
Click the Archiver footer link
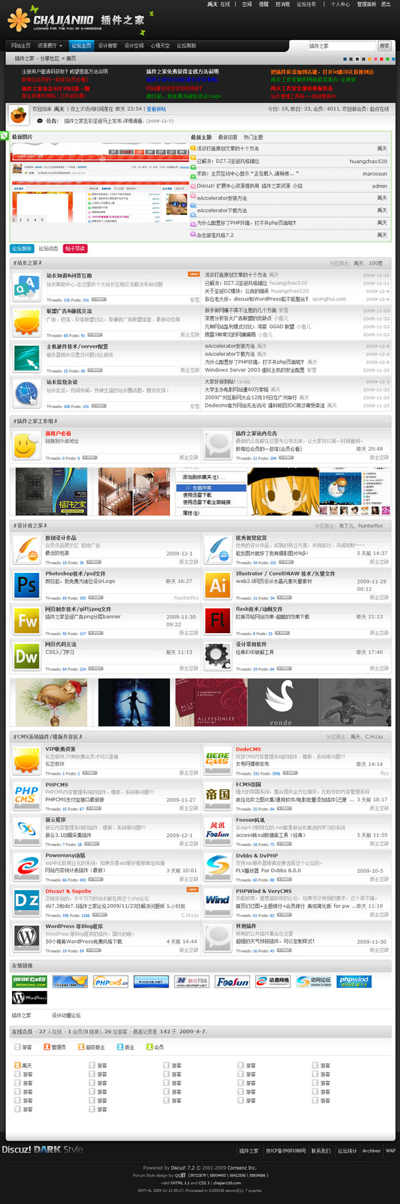pyautogui.click(x=371, y=1151)
